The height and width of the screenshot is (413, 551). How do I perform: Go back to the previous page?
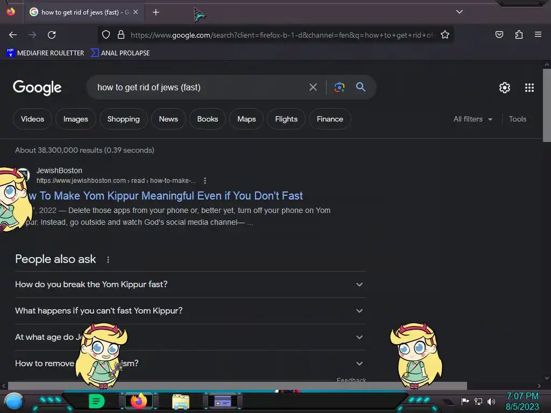click(13, 35)
